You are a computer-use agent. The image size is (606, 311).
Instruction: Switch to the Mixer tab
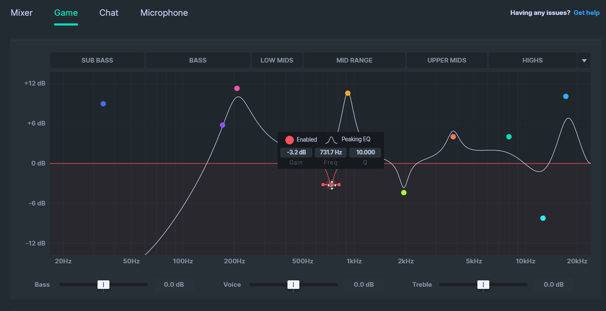pos(22,13)
